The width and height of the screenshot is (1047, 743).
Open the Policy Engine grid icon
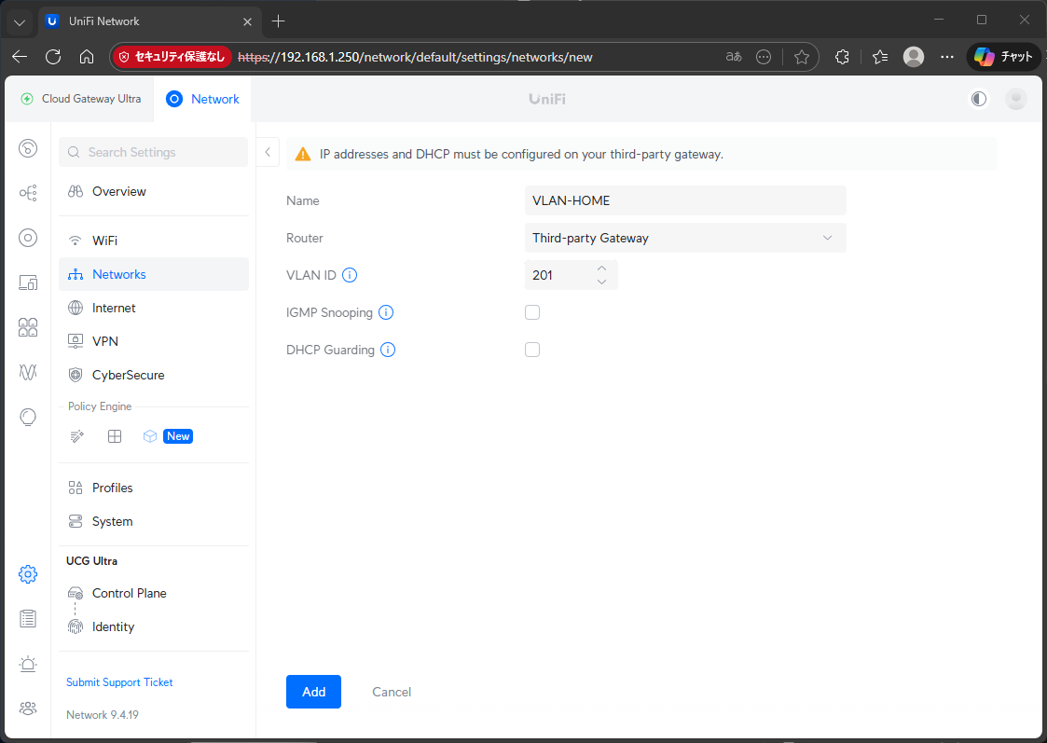point(115,436)
